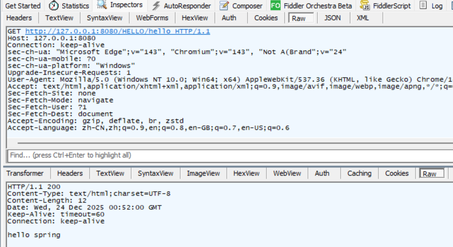The image size is (453, 247).
Task: Click 'Sec-Fetch-Dest: document' line
Action: (x=60, y=114)
